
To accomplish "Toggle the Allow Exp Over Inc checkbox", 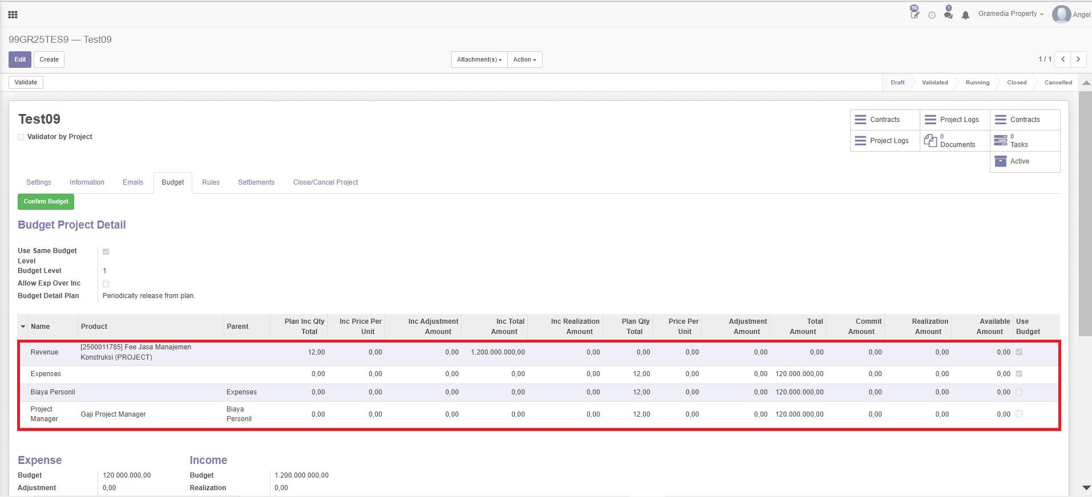I will point(106,284).
